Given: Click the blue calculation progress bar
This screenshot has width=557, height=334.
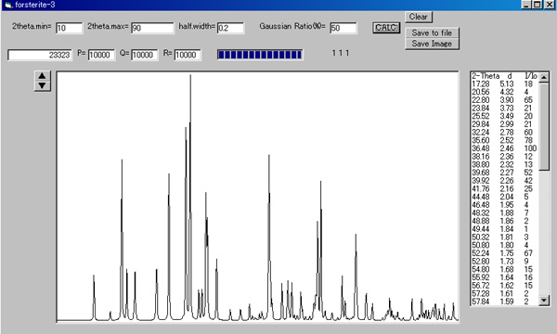Looking at the screenshot, I should click(260, 55).
